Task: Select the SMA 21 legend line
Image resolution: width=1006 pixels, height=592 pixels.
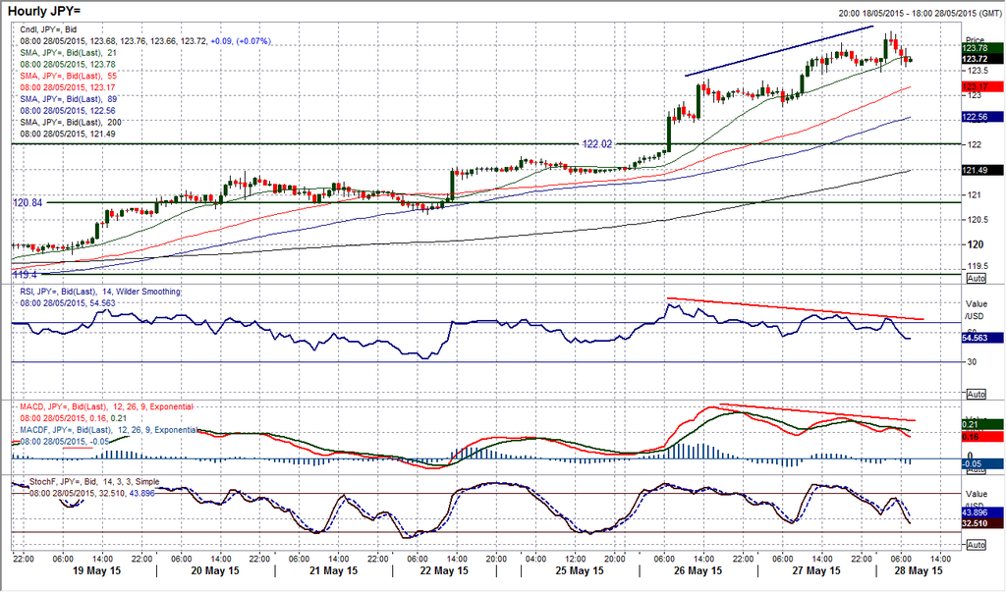Action: click(x=68, y=53)
